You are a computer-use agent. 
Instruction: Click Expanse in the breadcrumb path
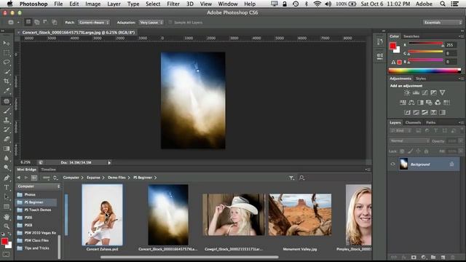(93, 178)
